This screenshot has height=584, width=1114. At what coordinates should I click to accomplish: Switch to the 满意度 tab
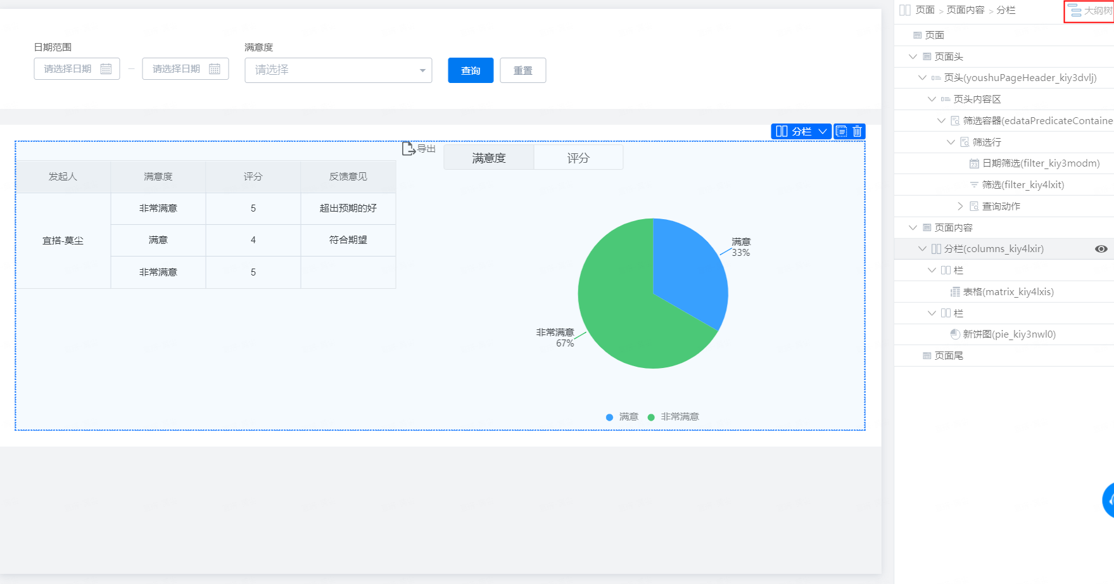489,158
